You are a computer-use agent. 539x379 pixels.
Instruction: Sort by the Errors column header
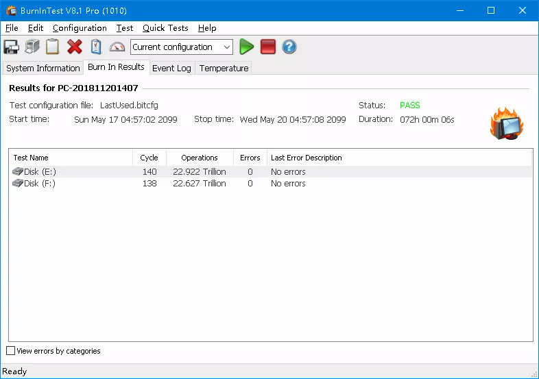tap(250, 158)
